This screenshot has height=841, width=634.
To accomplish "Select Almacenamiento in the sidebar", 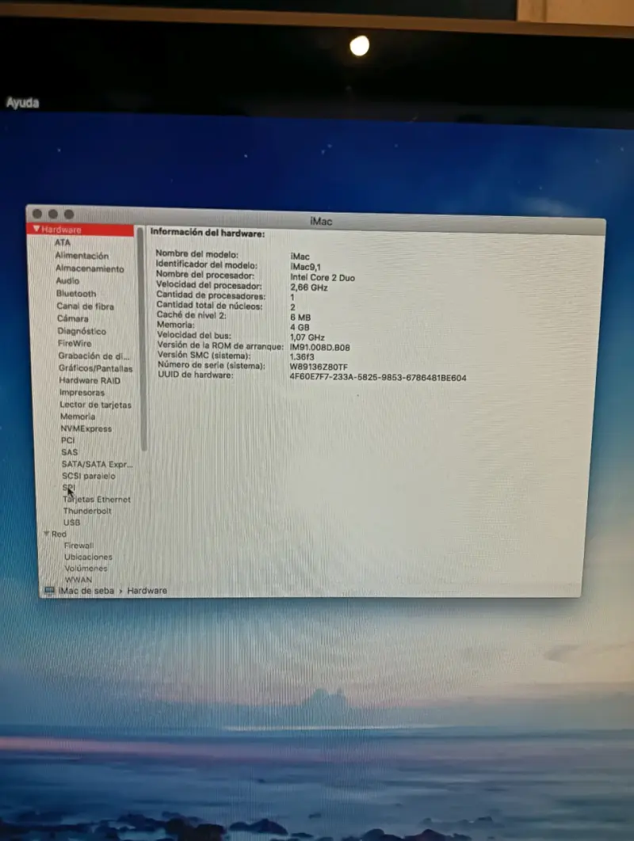I will tap(90, 268).
